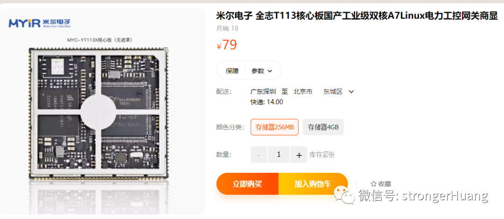504x219 pixels.
Task: Open the 北京市 destination city selector
Action: (303, 92)
